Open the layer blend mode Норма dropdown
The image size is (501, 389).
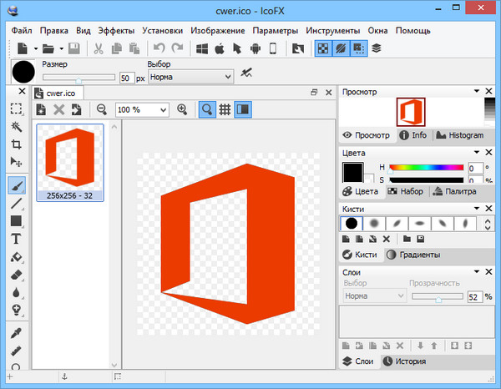pos(374,296)
